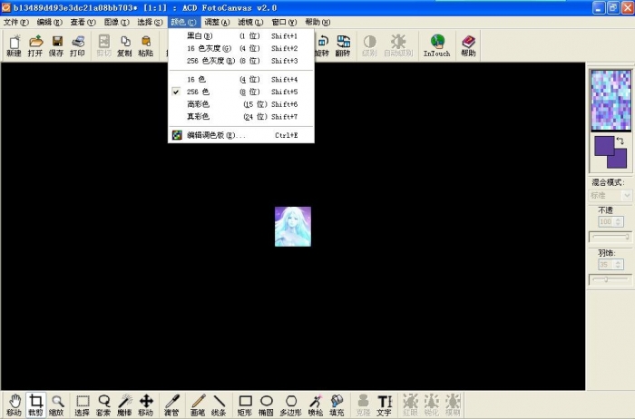Open InTouch from the toolbar

click(x=437, y=45)
